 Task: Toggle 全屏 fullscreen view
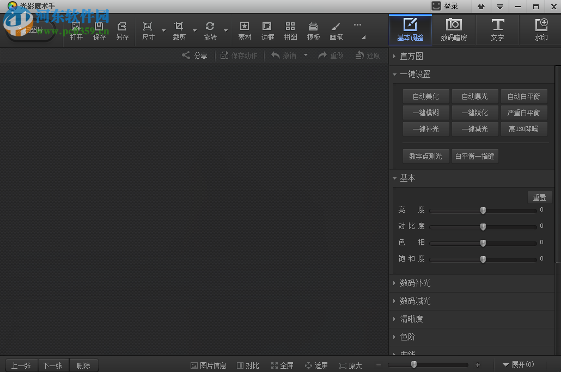pos(282,365)
